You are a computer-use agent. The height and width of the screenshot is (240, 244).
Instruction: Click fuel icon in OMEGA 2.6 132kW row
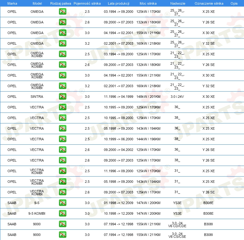[x=62, y=22]
